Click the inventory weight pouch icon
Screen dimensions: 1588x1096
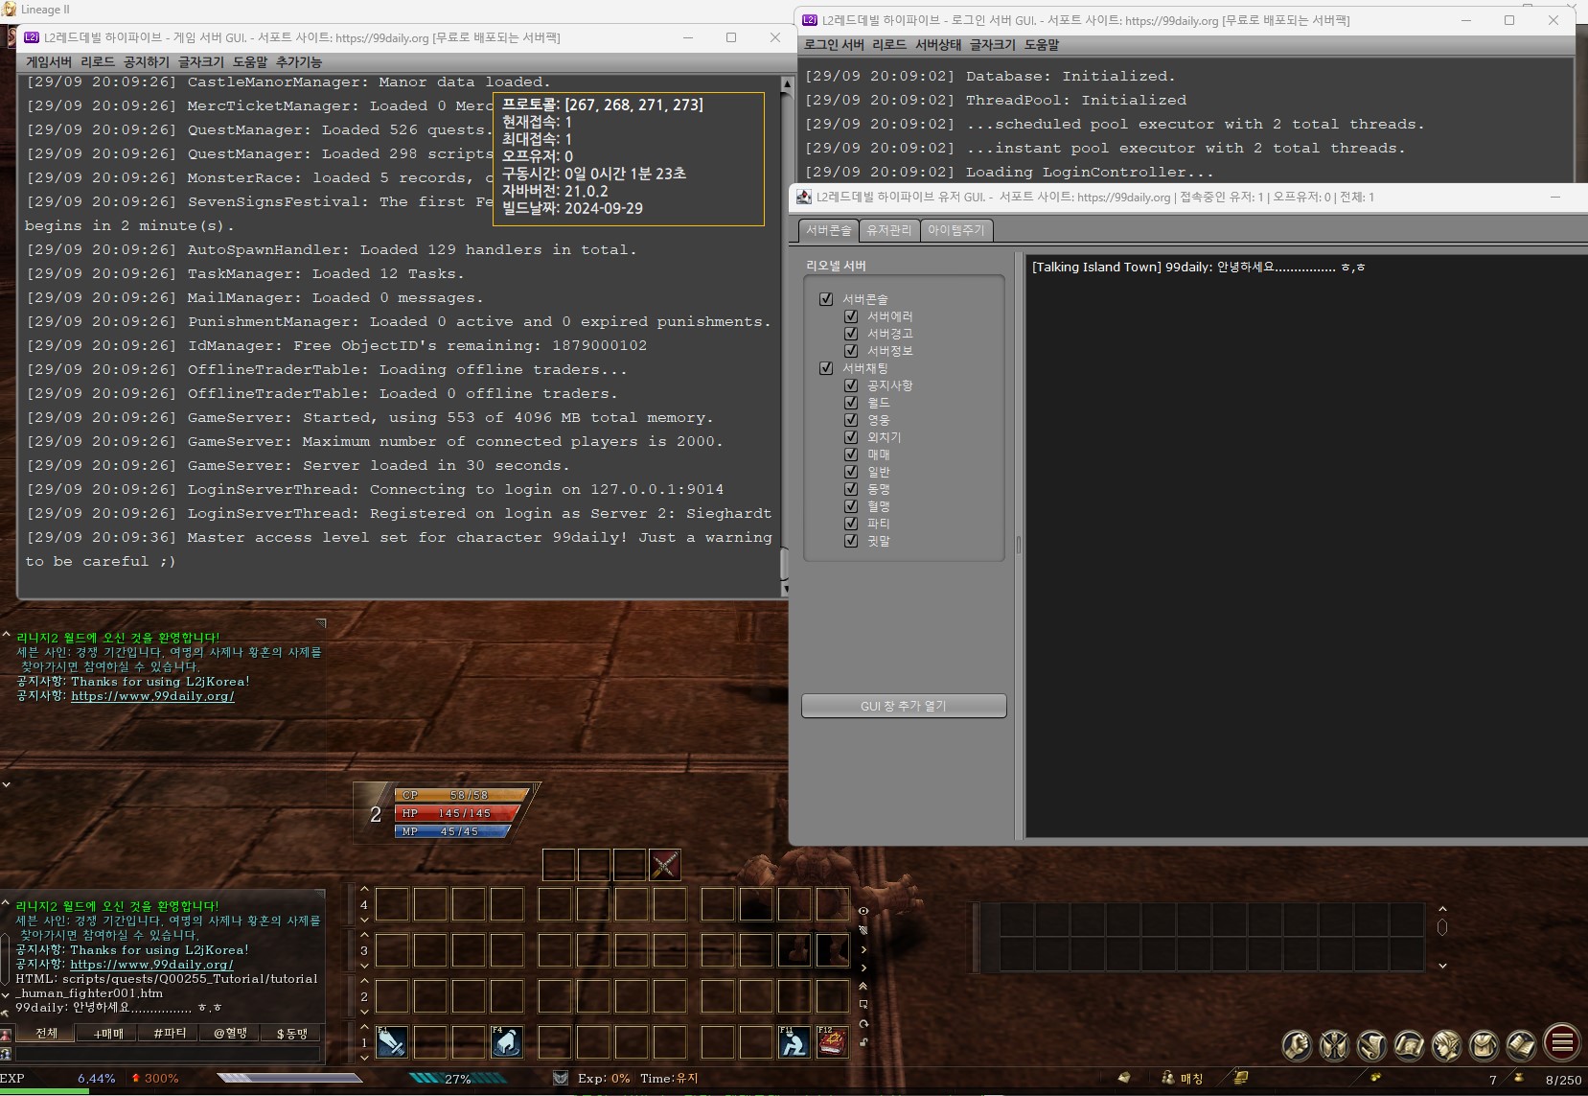pos(1518,1078)
